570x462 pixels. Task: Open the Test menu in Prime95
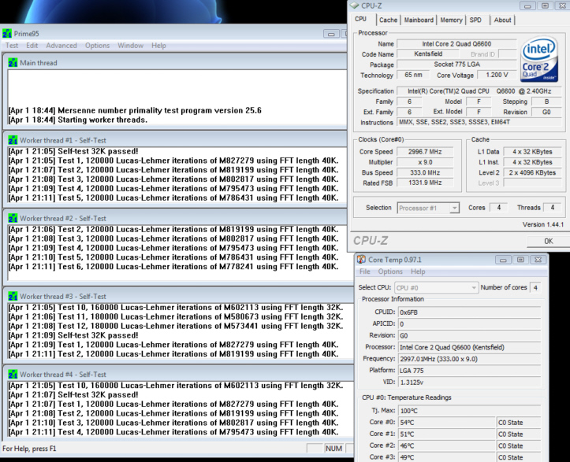pos(12,46)
